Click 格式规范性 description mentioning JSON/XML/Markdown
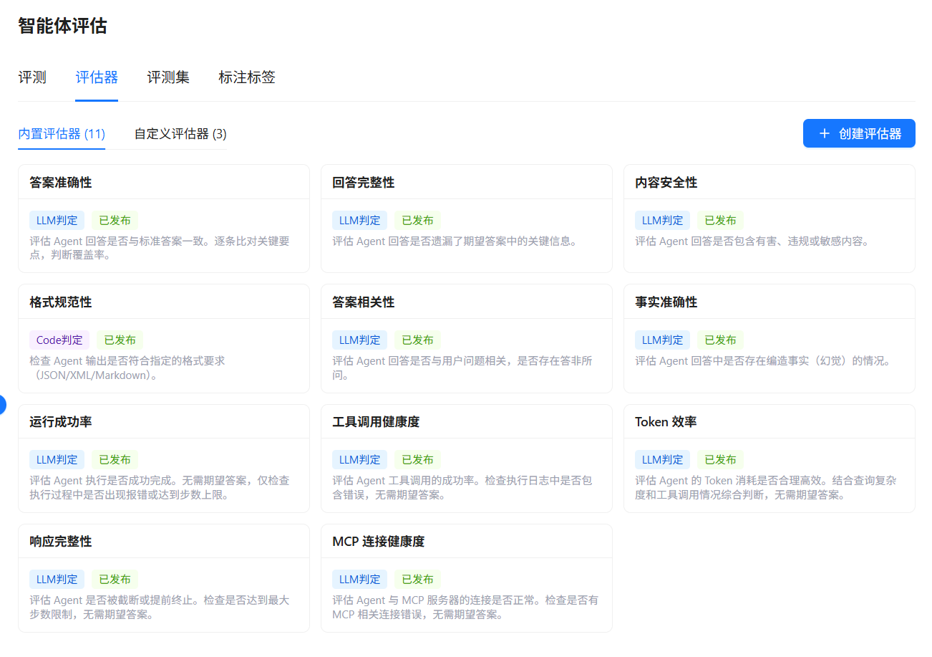 click(127, 368)
